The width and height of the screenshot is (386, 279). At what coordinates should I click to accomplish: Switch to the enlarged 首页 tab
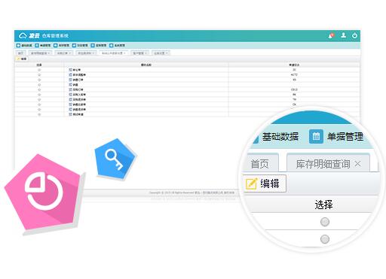coord(260,164)
